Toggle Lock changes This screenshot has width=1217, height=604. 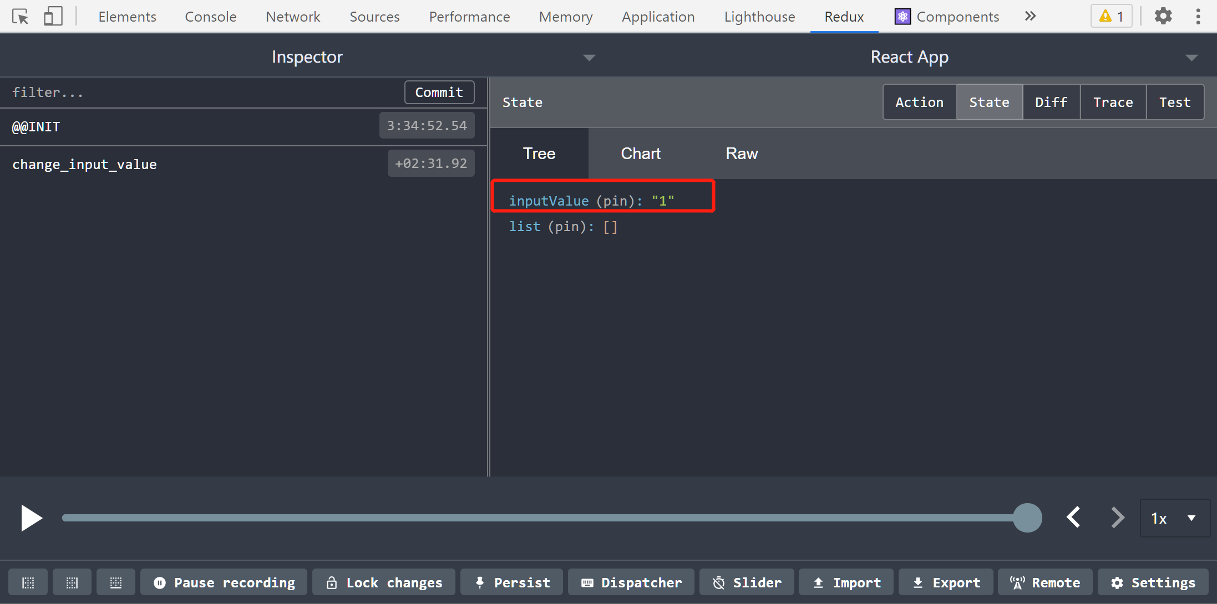point(384,582)
